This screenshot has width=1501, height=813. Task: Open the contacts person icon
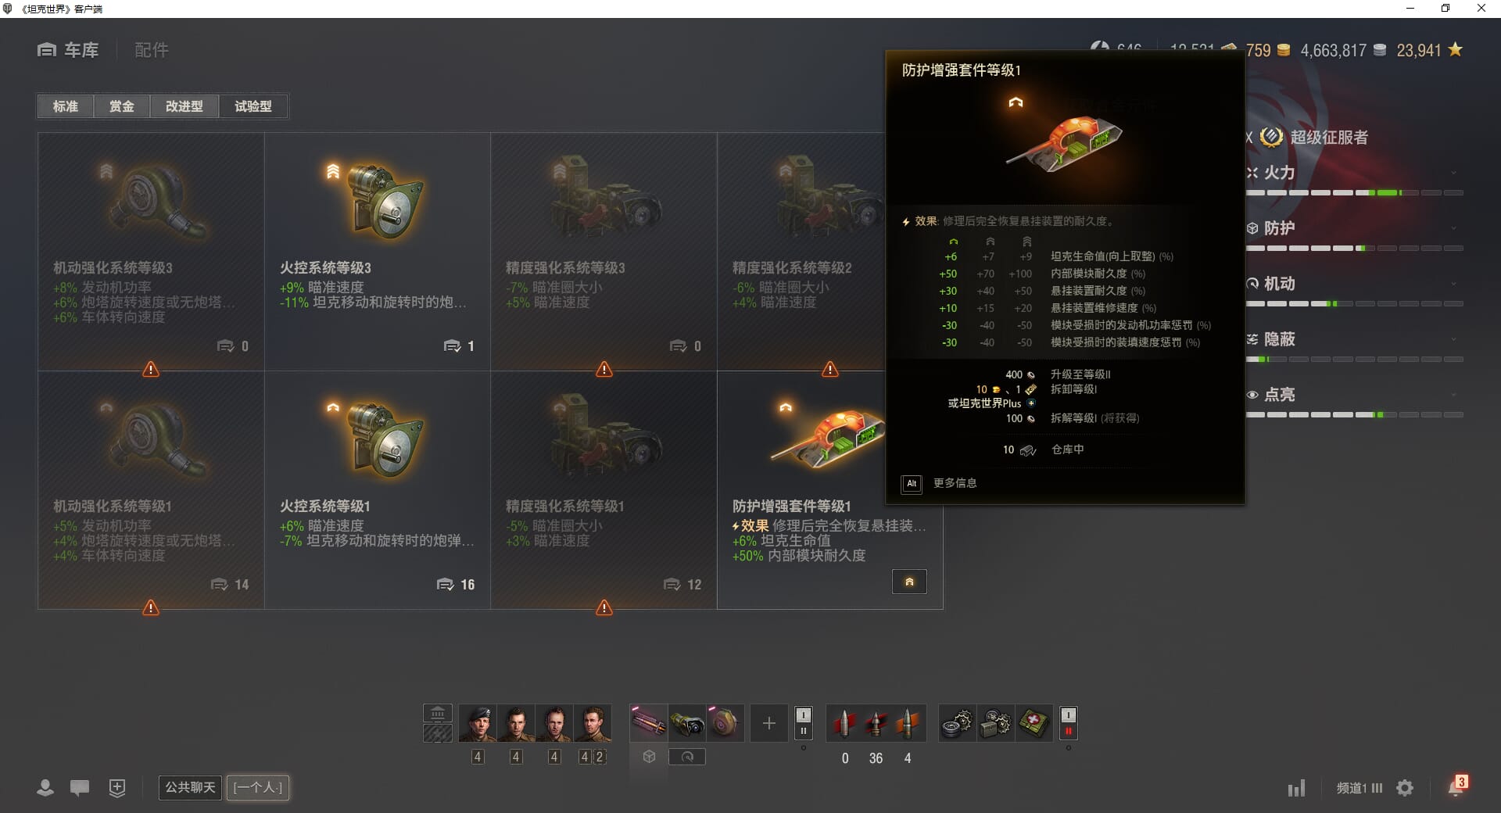click(x=45, y=788)
